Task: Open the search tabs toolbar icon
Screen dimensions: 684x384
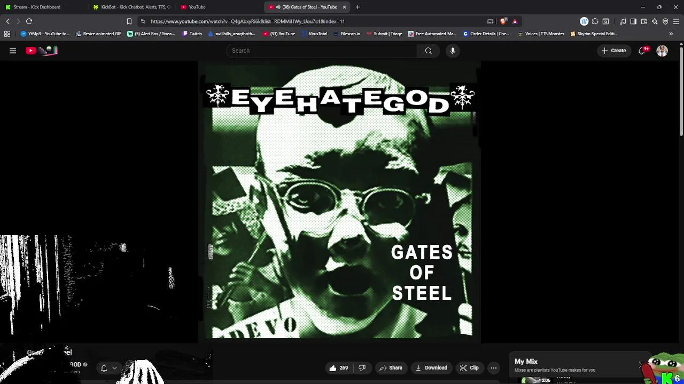Action: tap(605, 21)
